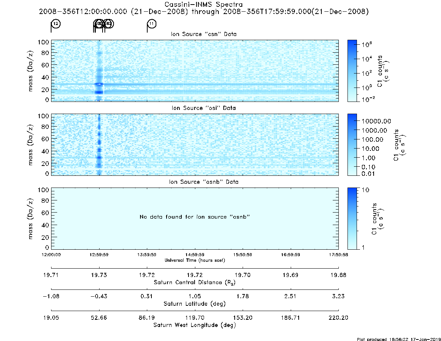This screenshot has width=441, height=341.
Task: Click the distance value 19.71
Action: tap(51, 275)
